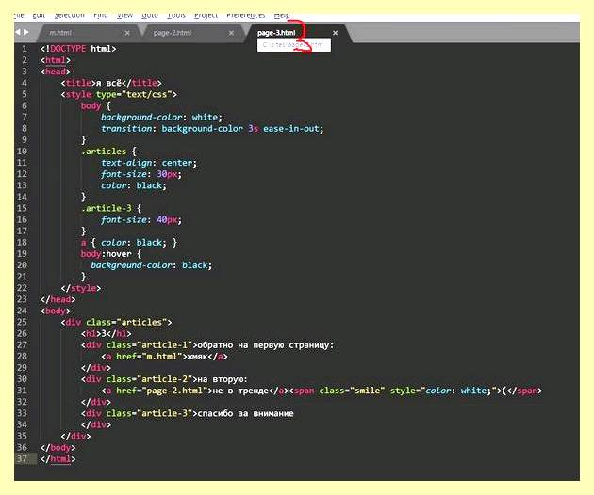Click the closing head tag
This screenshot has width=594, height=495.
point(58,299)
